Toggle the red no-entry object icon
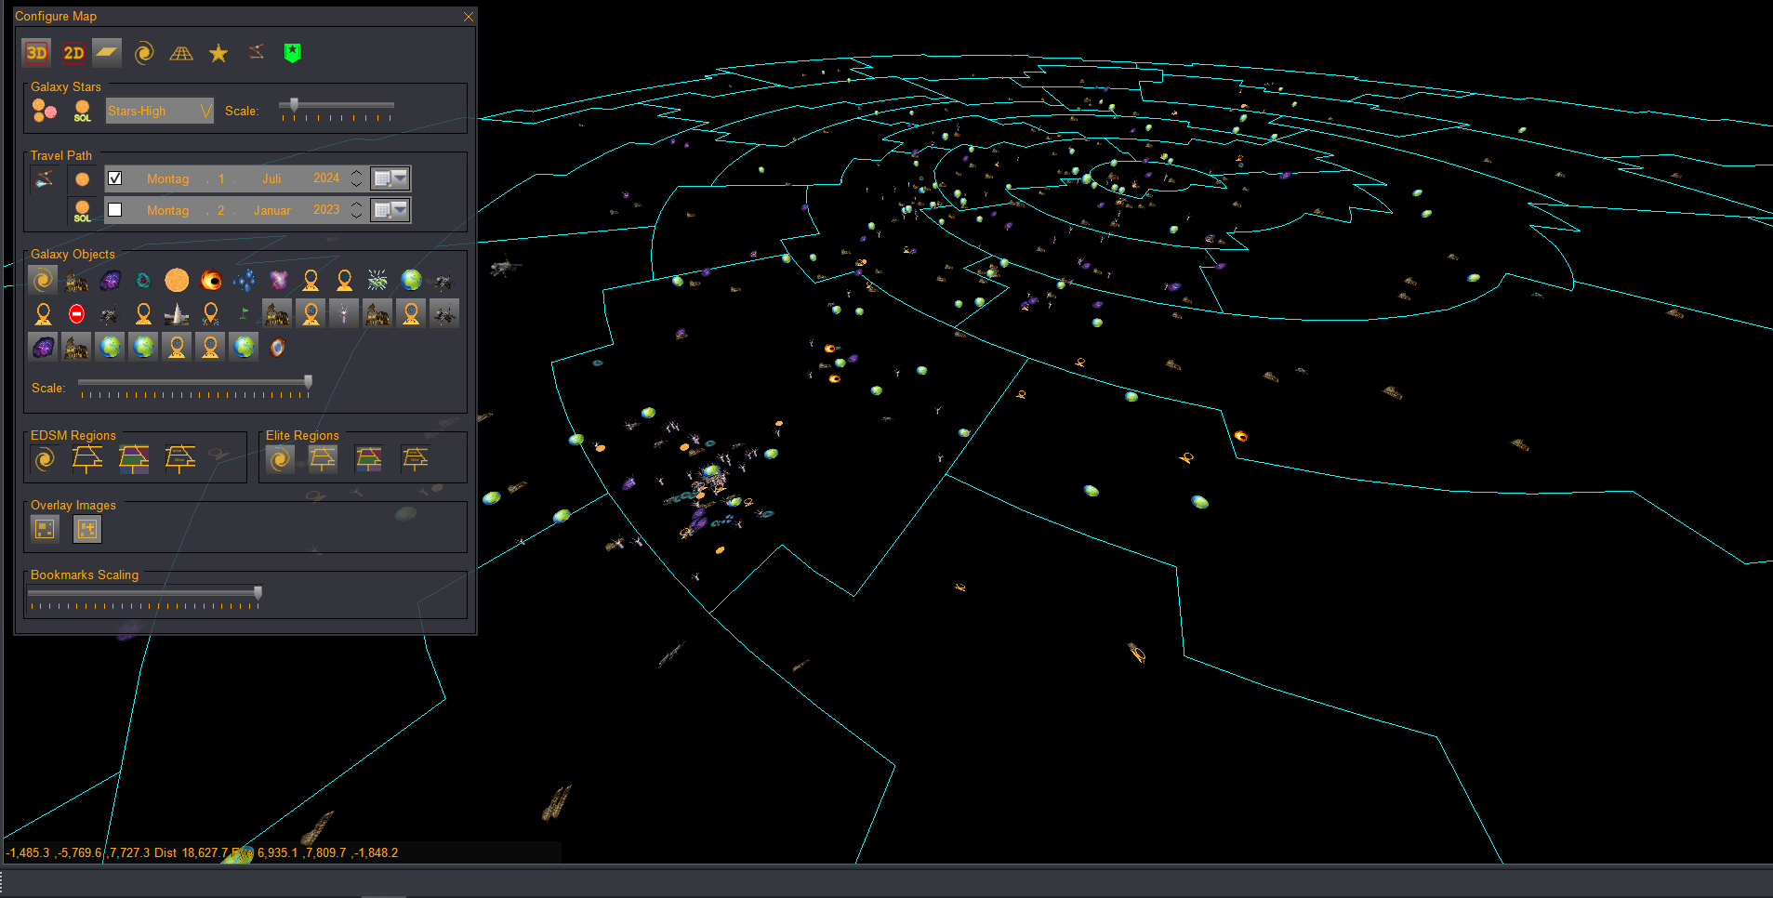The image size is (1773, 898). coord(76,314)
